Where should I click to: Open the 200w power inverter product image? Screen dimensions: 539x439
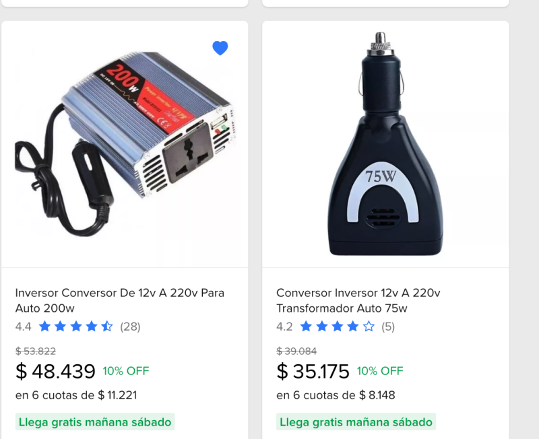coord(125,144)
